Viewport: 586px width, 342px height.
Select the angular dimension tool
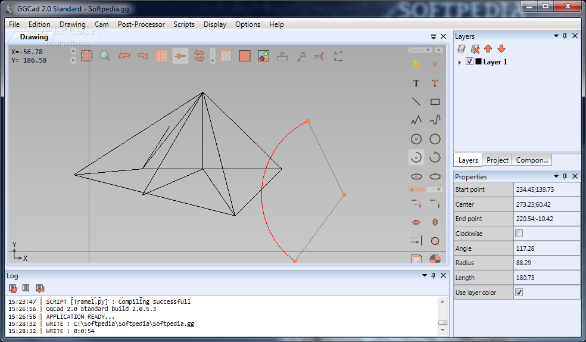click(320, 56)
